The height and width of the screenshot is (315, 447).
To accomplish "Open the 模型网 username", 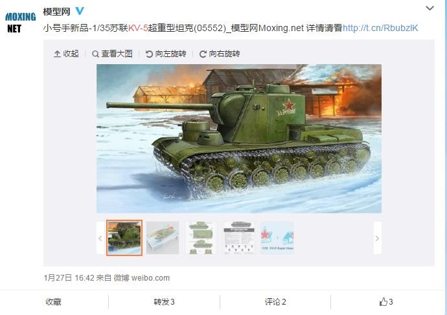I will click(x=56, y=12).
